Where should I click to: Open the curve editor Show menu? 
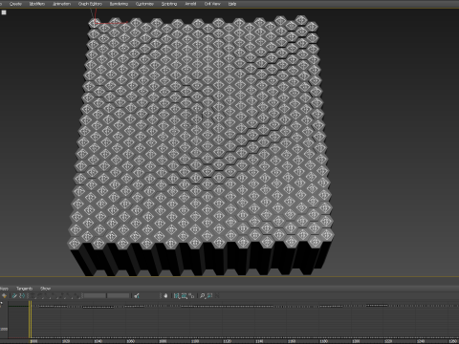45,289
